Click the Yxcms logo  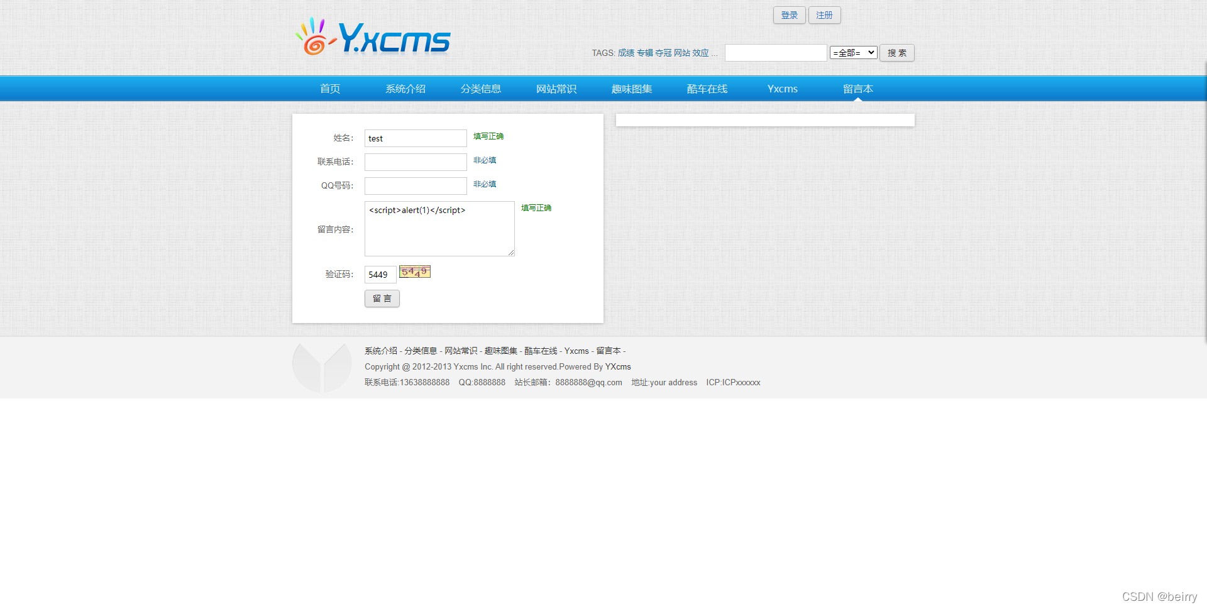click(373, 38)
